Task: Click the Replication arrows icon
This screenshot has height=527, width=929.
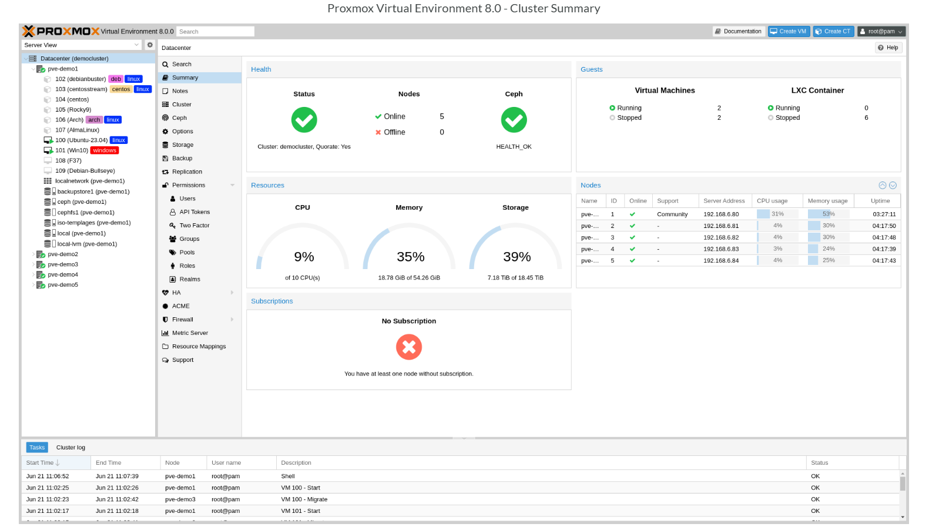Action: click(x=165, y=172)
